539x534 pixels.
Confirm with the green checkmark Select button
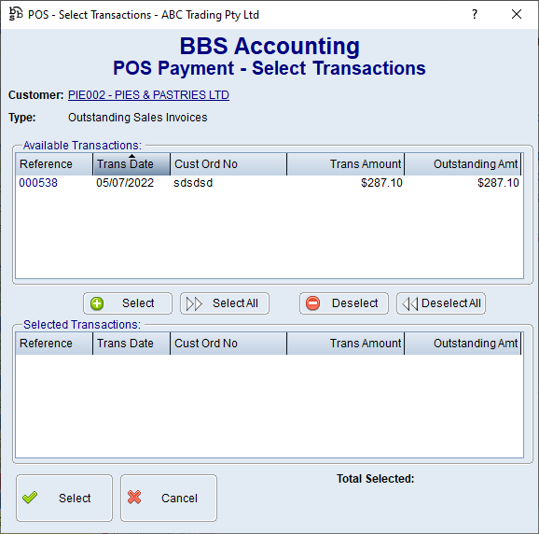coord(64,498)
